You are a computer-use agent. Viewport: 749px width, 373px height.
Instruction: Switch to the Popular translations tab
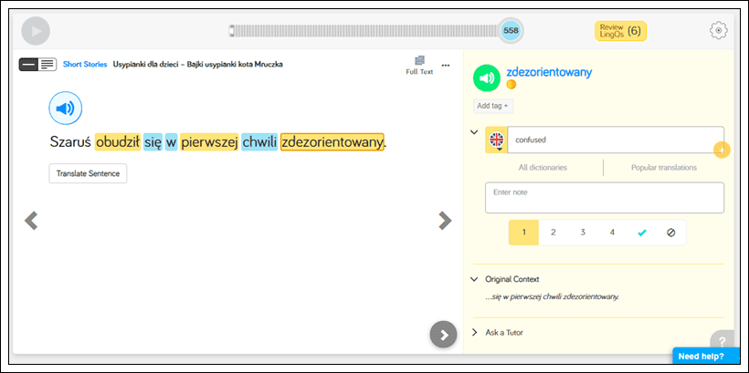(x=664, y=168)
